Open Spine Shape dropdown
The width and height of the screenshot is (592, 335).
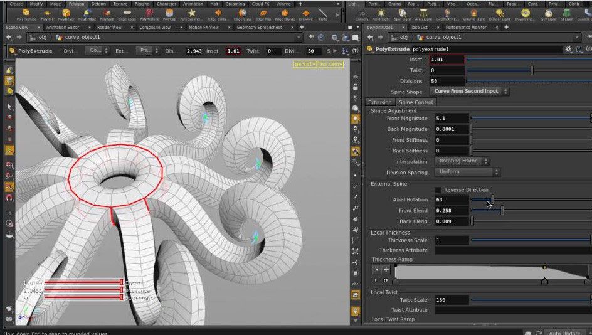coord(469,92)
